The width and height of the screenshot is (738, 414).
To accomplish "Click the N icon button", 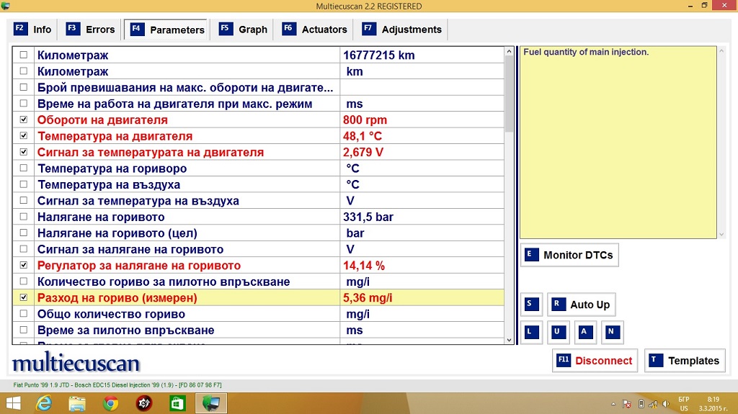I will click(612, 332).
